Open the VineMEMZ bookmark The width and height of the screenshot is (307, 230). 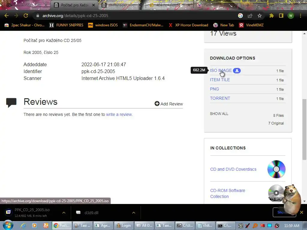point(251,25)
